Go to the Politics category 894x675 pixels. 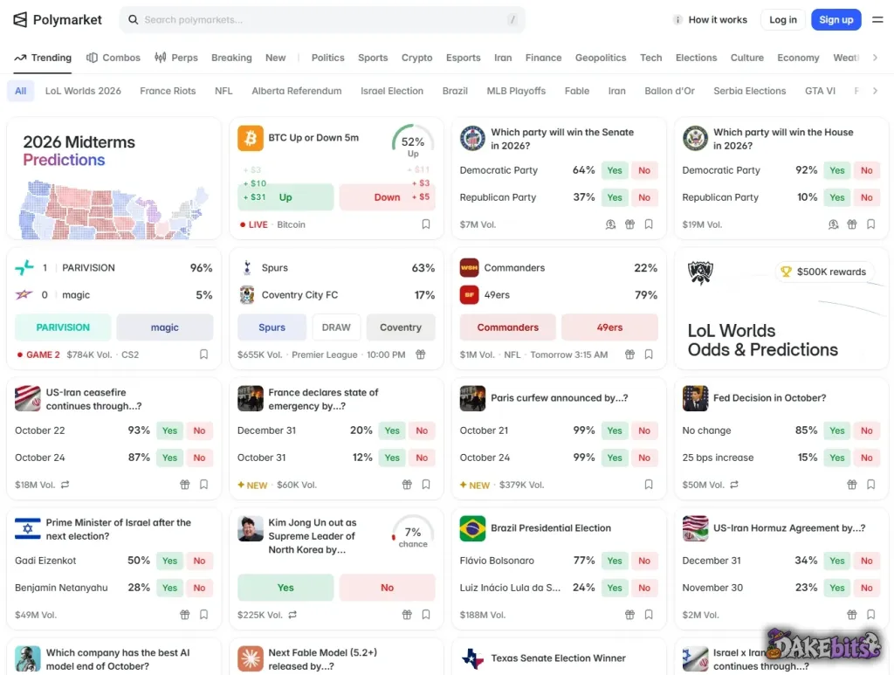[x=328, y=58]
